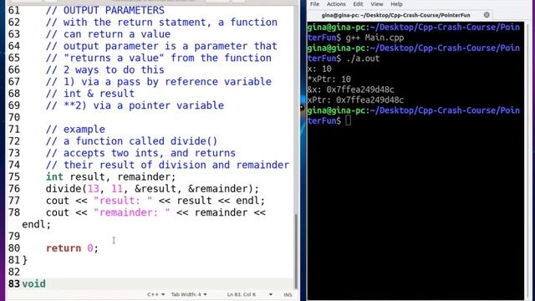Click the 'int result, remainder;' declaration

pyautogui.click(x=111, y=176)
